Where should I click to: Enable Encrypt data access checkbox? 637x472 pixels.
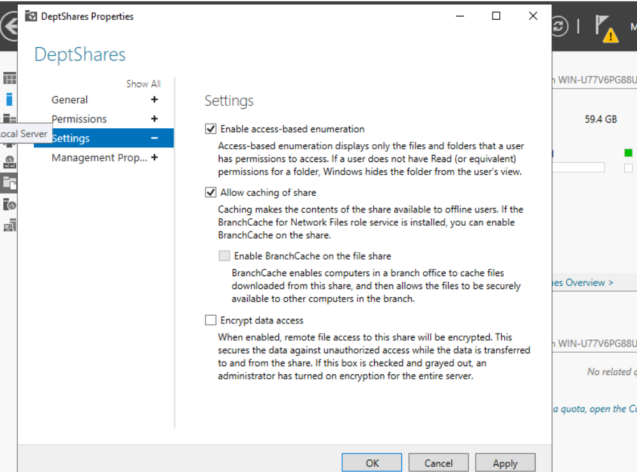tap(211, 320)
